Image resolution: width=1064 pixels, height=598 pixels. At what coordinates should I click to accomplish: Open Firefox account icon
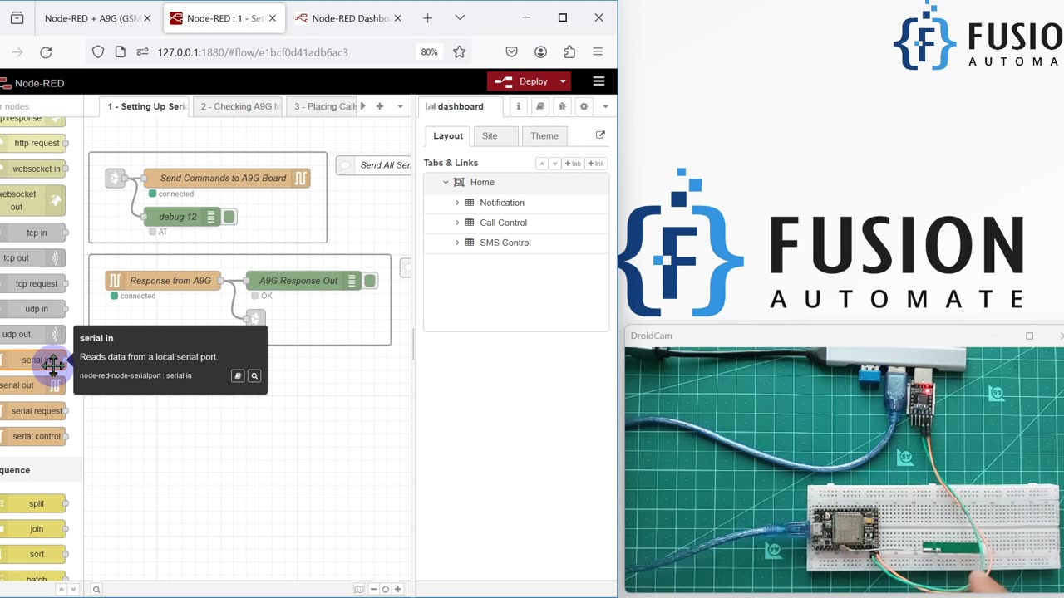tap(540, 51)
